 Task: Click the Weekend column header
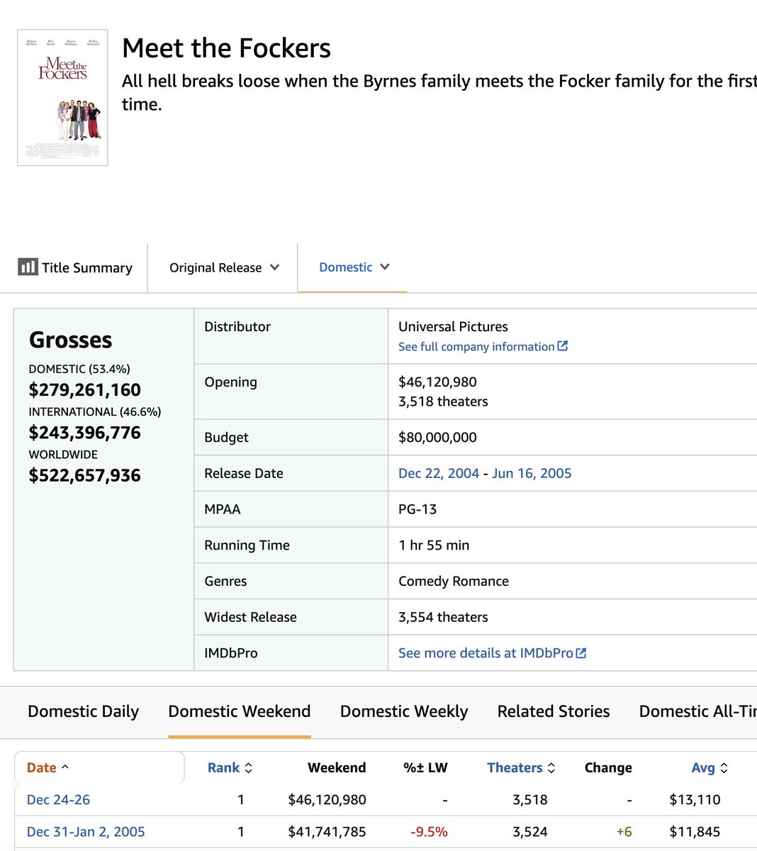[337, 767]
